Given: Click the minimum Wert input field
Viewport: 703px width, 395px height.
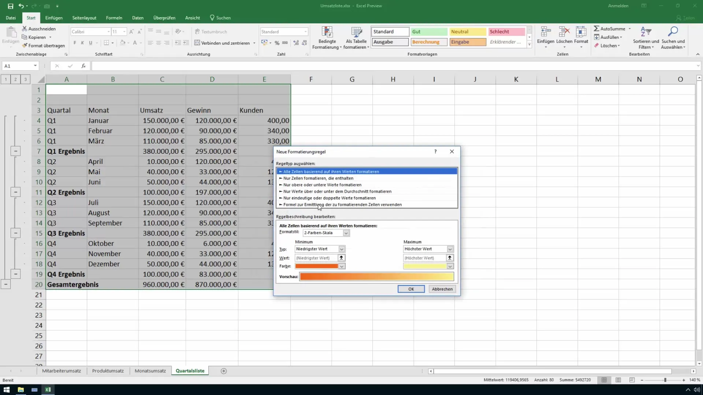Looking at the screenshot, I should point(316,258).
